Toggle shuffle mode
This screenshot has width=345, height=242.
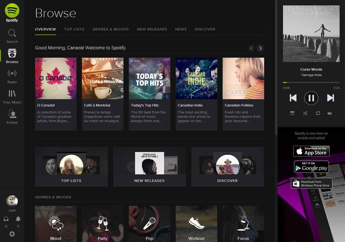tap(305, 113)
